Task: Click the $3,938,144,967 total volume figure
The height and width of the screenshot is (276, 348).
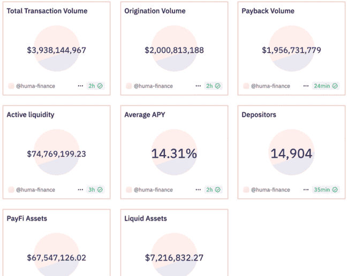Action: (x=56, y=50)
